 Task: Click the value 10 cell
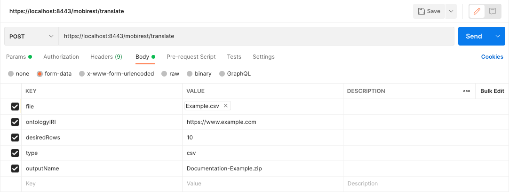coord(262,138)
